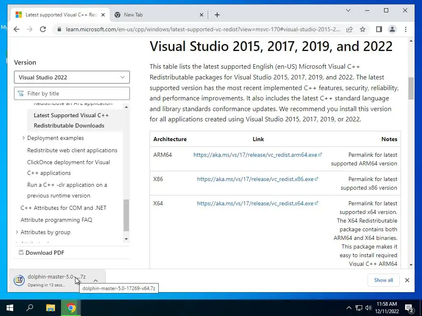Expand the Deployment examples tree node
422x316 pixels.
click(x=23, y=138)
